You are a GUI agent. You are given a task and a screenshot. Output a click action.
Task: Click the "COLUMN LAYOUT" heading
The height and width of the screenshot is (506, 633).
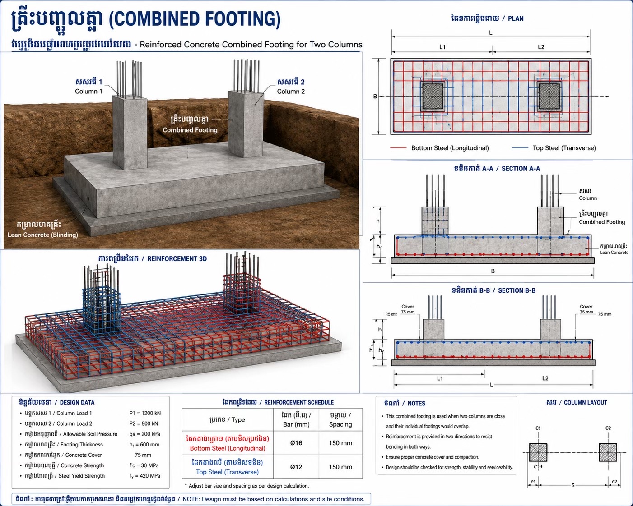585,402
